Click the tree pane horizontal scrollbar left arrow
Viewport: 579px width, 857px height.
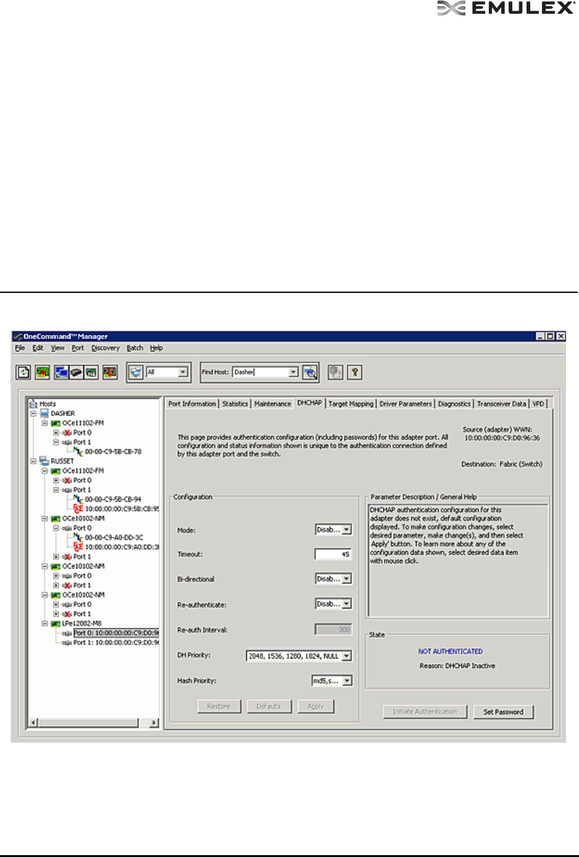point(34,722)
